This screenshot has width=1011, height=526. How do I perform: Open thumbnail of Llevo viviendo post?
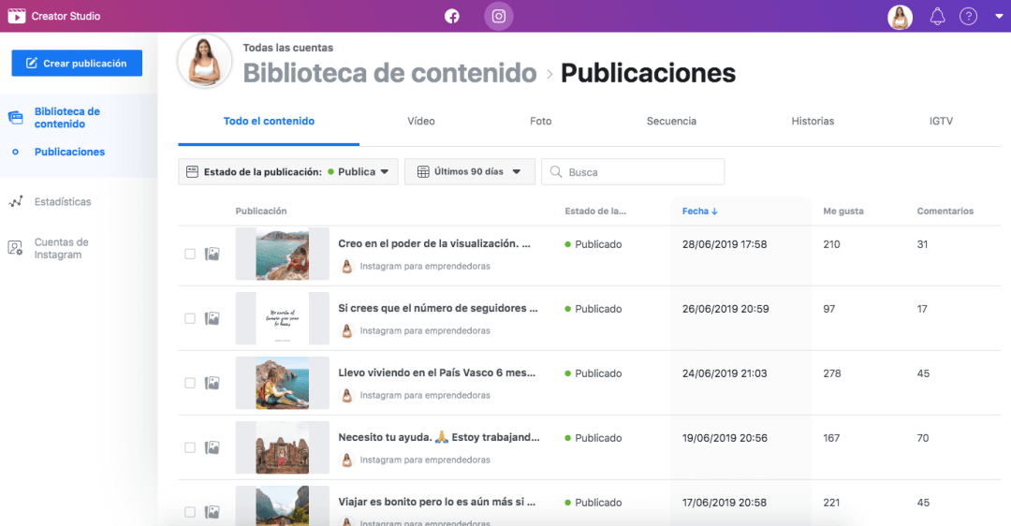pyautogui.click(x=283, y=383)
